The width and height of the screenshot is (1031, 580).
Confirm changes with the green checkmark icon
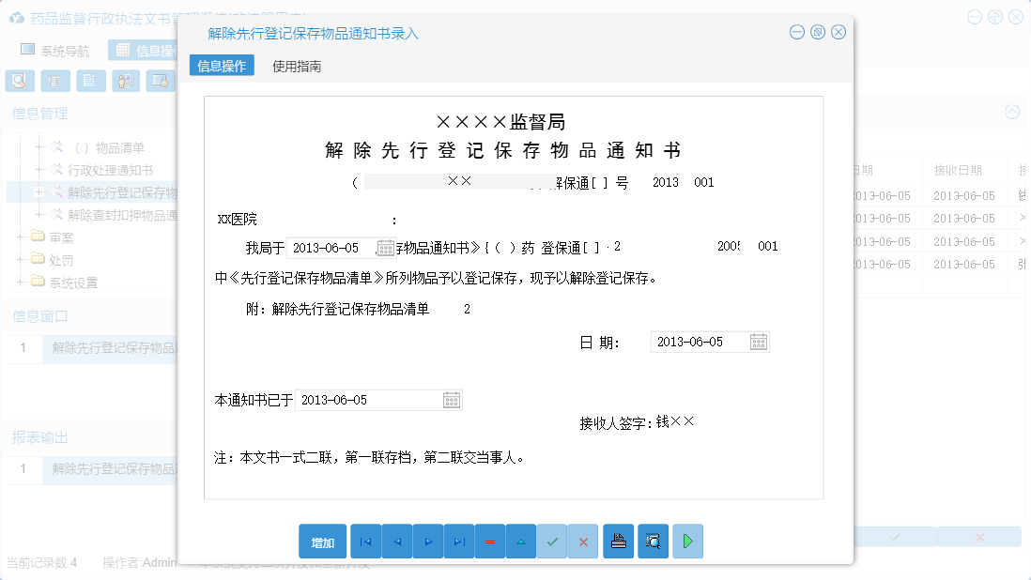552,542
